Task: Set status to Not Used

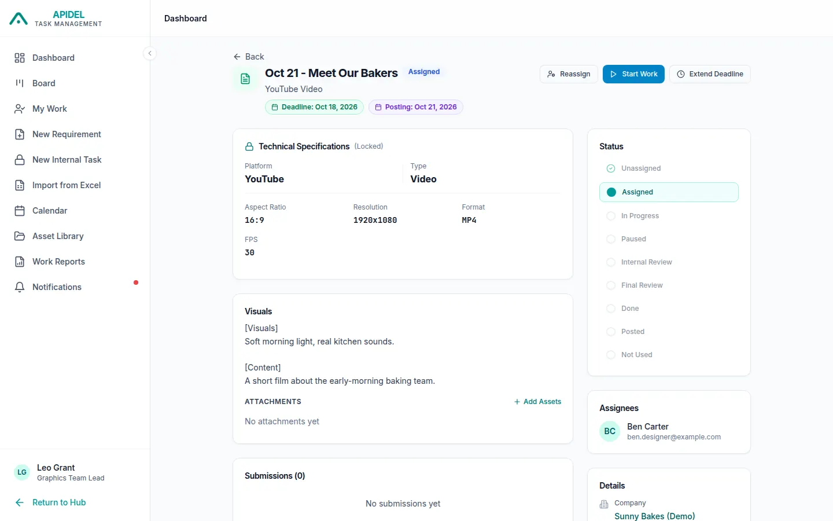Action: (x=669, y=355)
